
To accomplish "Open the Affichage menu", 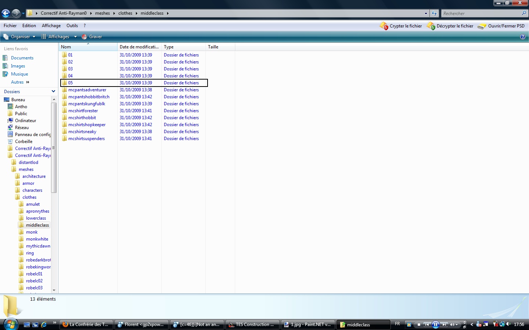I will click(51, 26).
